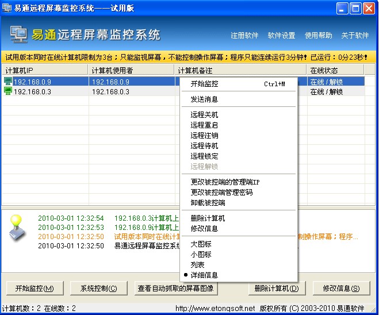Open 使用帮助 in the header

pyautogui.click(x=319, y=36)
